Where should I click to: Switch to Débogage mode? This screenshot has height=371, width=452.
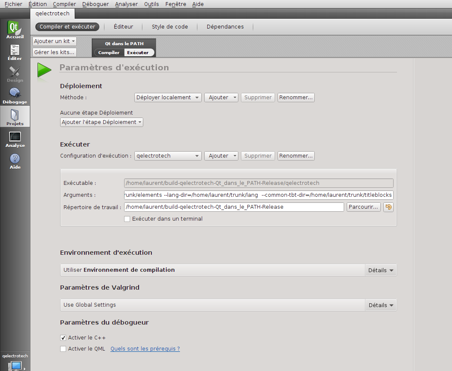click(15, 96)
